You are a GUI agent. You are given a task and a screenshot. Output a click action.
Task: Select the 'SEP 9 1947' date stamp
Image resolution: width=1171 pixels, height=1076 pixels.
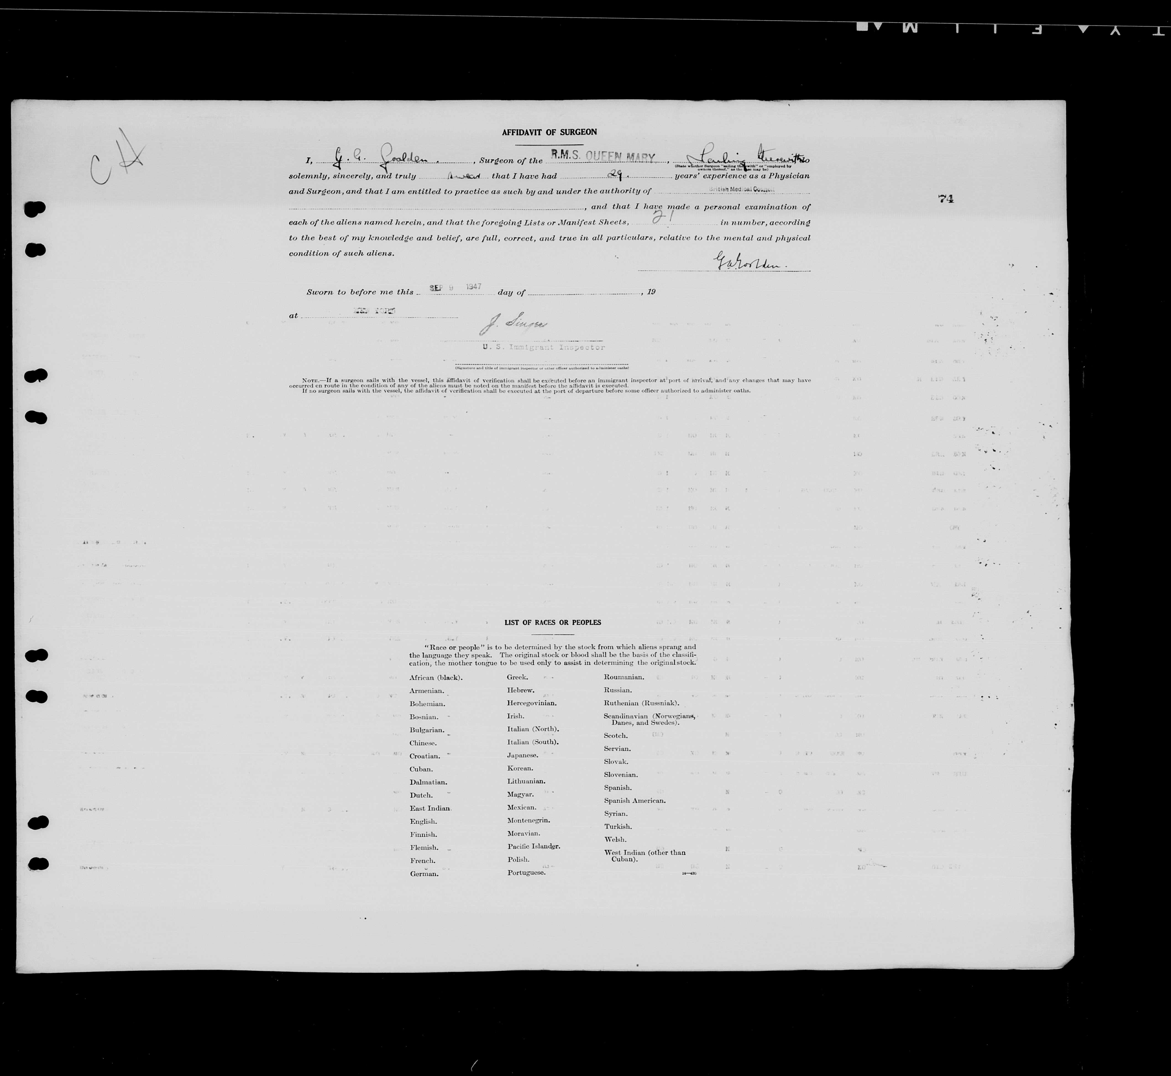pyautogui.click(x=455, y=287)
